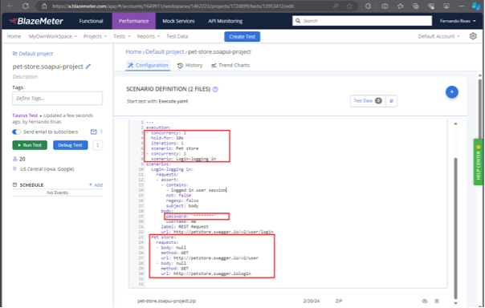
Task: Click the browser back arrow
Action: pyautogui.click(x=10, y=6)
